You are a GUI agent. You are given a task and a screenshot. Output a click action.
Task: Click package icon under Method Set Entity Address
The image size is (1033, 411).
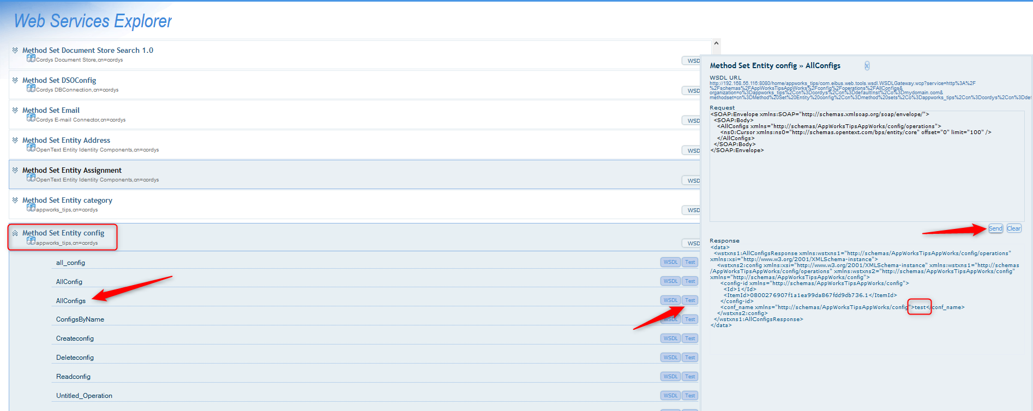(x=31, y=148)
